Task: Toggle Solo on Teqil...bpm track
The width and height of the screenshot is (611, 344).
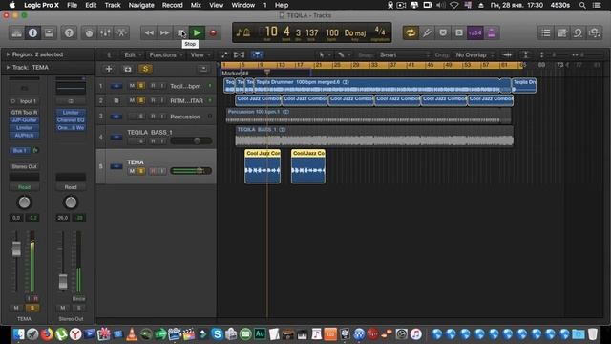Action: coord(141,86)
